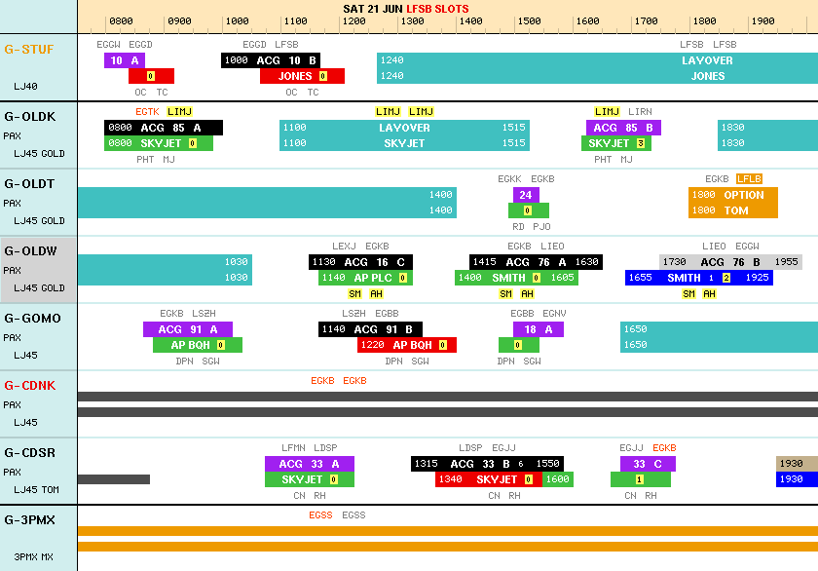Open G-STUF LAYOVER bar starting 1240

[597, 60]
